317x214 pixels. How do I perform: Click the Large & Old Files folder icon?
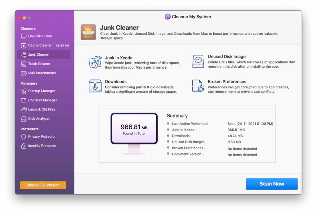24,109
